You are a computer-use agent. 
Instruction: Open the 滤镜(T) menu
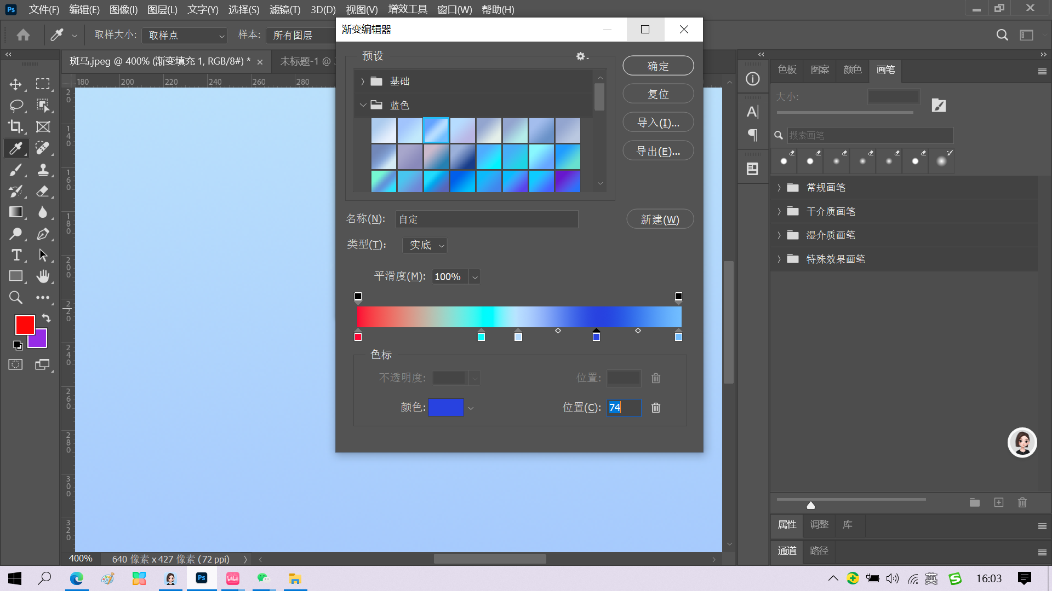284,10
